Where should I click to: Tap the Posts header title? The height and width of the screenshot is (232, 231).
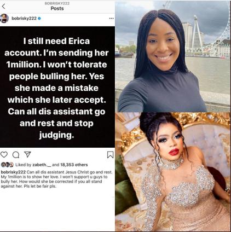point(57,8)
